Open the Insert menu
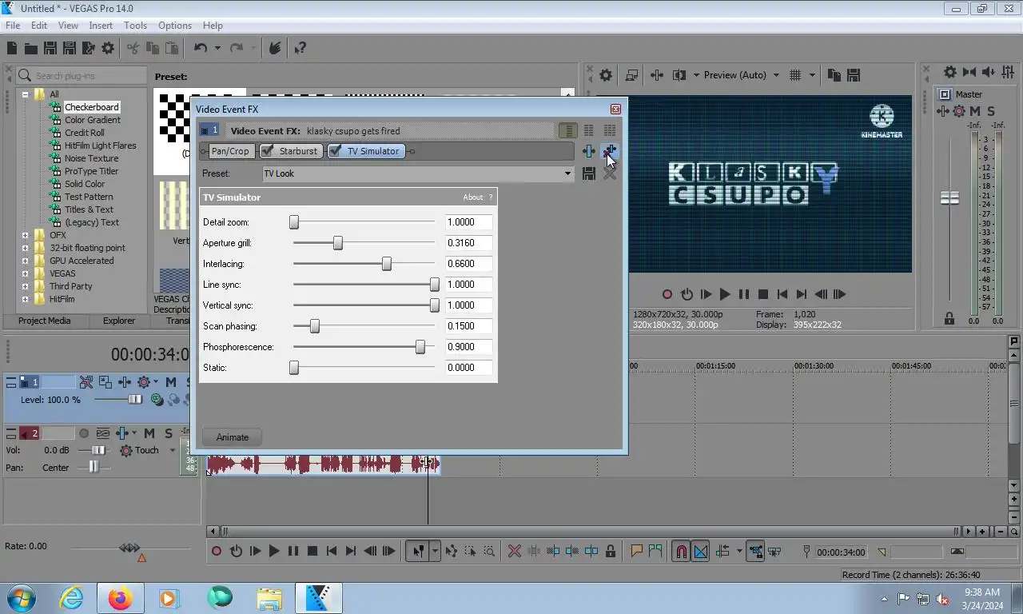Viewport: 1023px width, 614px height. [x=101, y=26]
